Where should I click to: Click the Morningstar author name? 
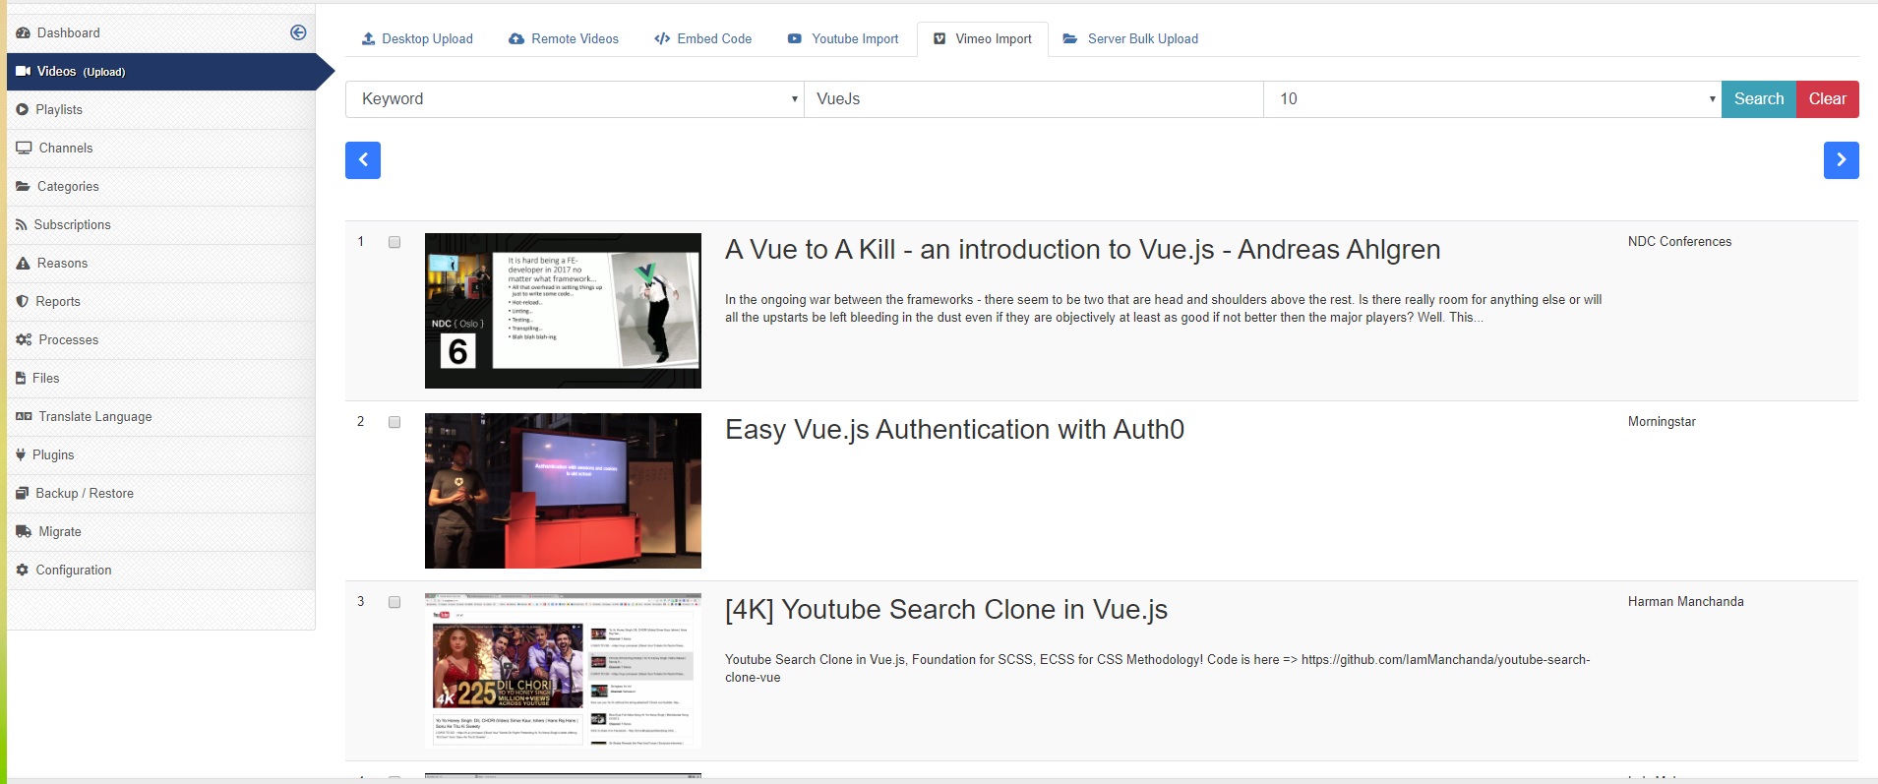[1662, 421]
